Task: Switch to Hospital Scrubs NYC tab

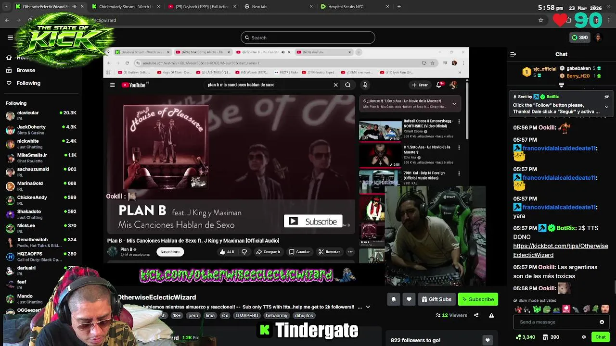Action: pyautogui.click(x=354, y=7)
